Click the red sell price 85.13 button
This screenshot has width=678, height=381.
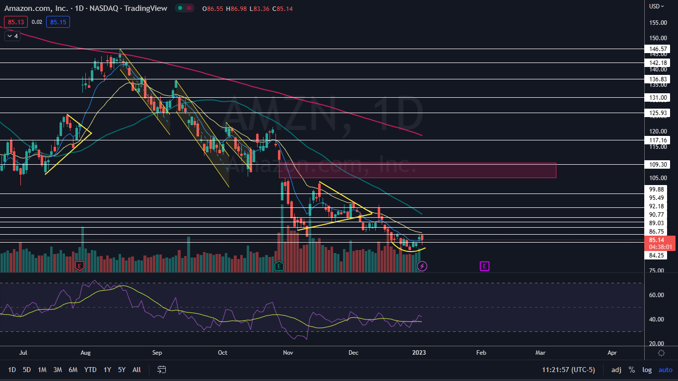pyautogui.click(x=15, y=22)
